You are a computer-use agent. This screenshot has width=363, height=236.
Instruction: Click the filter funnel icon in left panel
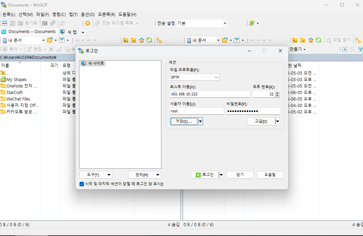pyautogui.click(x=62, y=40)
